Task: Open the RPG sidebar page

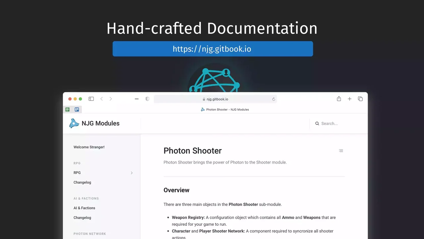Action: tap(77, 173)
